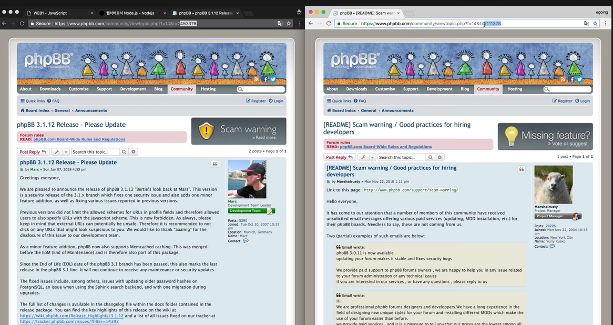Screen dimensions: 613x325
Task: Focus site search box in left window header
Action: point(261,89)
